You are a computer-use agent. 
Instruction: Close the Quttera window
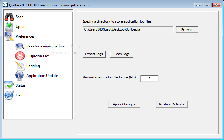[x=217, y=5]
